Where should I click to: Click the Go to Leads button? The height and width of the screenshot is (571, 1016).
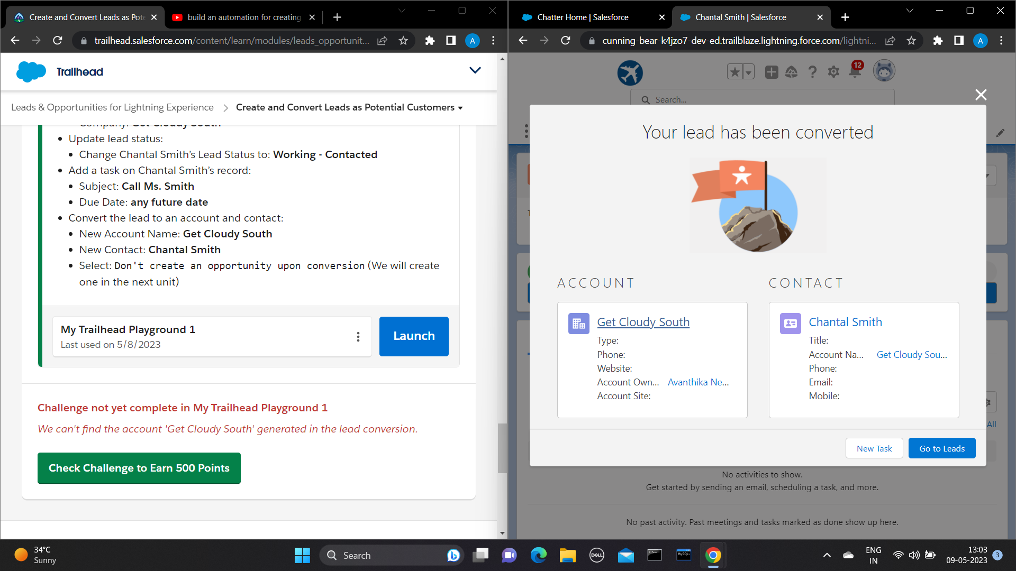click(941, 448)
